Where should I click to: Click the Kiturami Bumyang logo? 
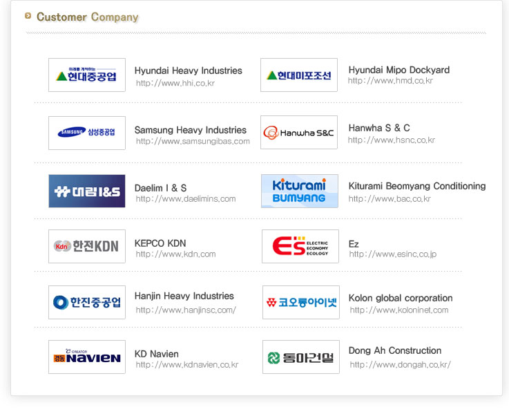pyautogui.click(x=300, y=191)
